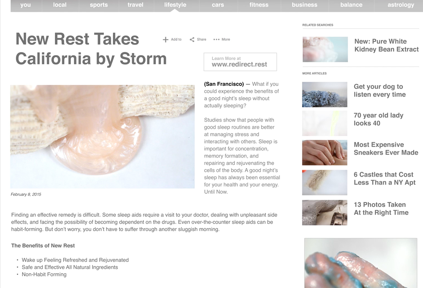Click the Learn More at www.redirect.rest box
This screenshot has width=423, height=288.
coord(240,62)
